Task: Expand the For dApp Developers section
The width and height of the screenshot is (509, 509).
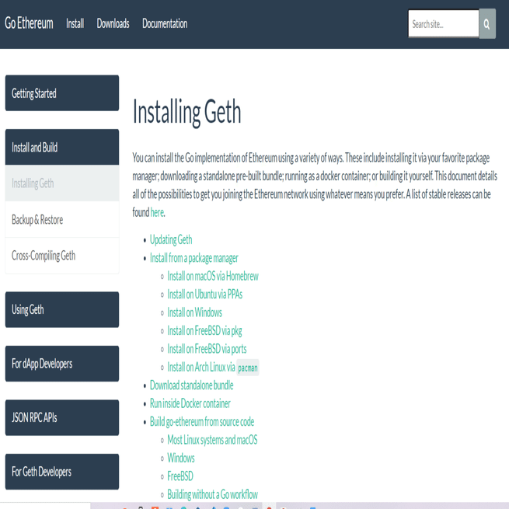Action: point(62,364)
